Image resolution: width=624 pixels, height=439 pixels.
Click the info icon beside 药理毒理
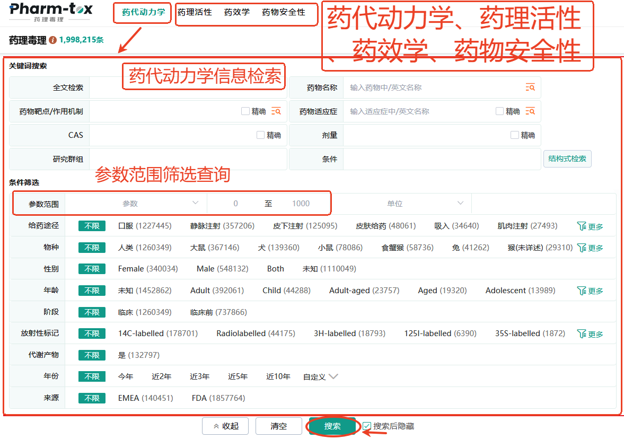(x=52, y=40)
